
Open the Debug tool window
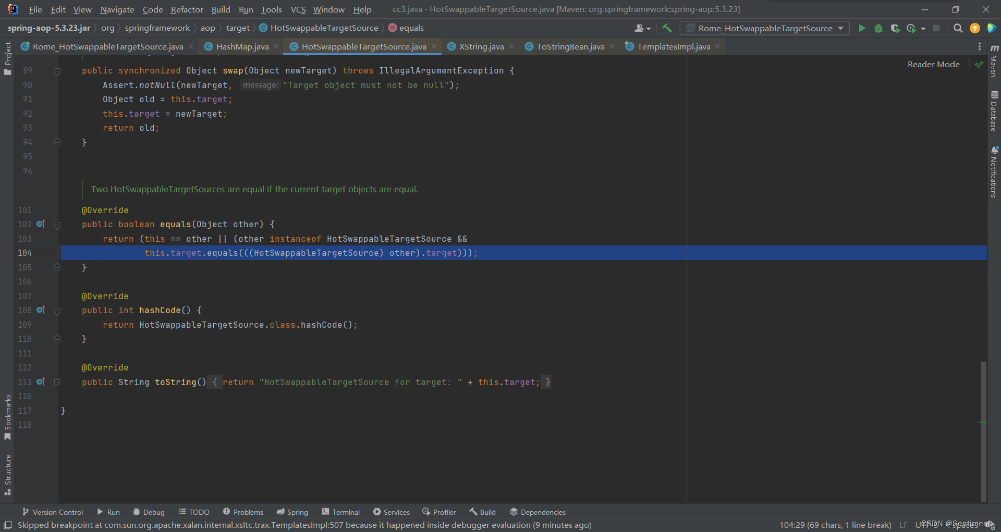[x=149, y=512]
